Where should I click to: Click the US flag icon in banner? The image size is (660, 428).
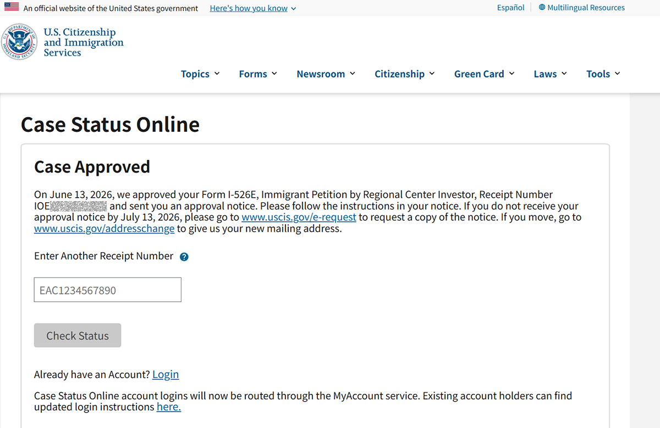(x=12, y=8)
